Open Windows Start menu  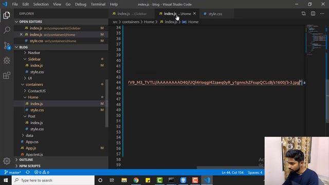(6, 180)
